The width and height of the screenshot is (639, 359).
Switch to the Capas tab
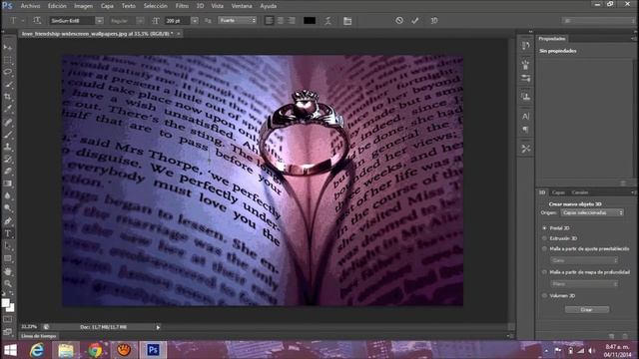[558, 192]
